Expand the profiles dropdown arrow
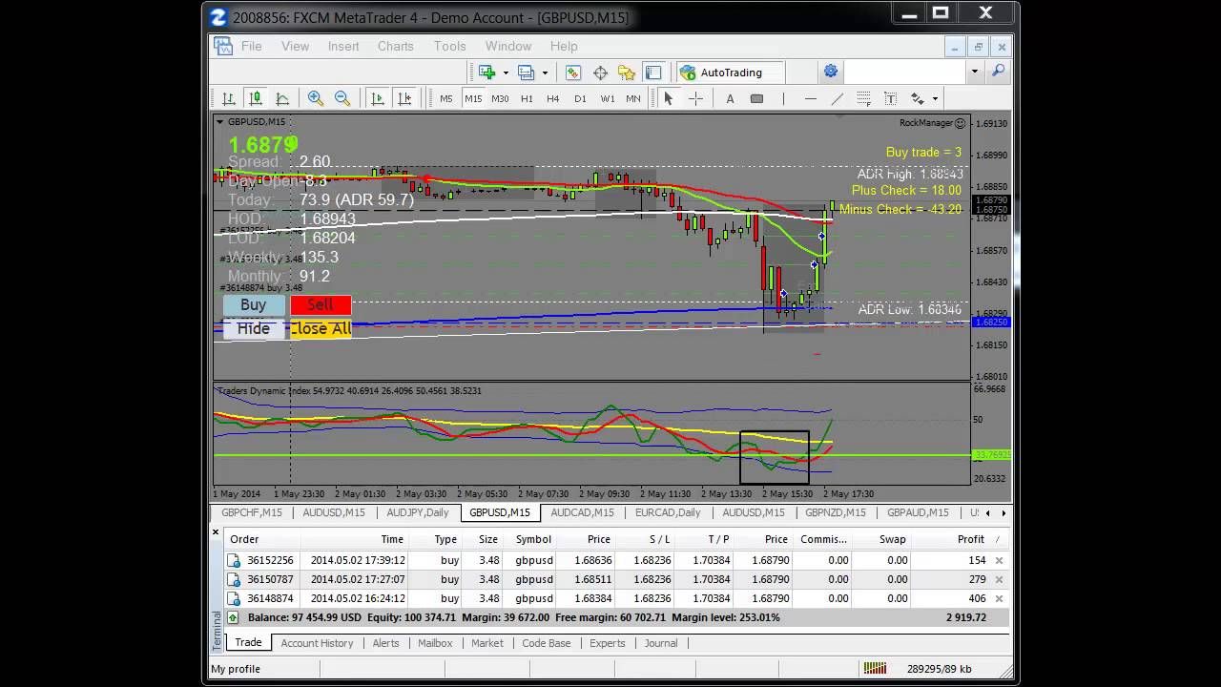 click(x=545, y=73)
